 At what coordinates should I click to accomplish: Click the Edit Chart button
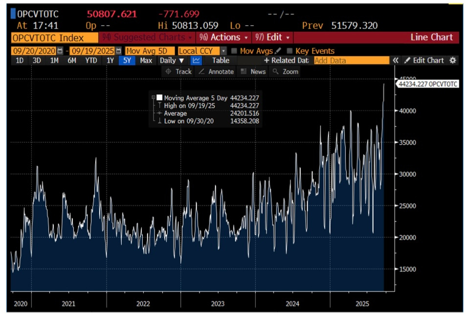[x=424, y=60]
